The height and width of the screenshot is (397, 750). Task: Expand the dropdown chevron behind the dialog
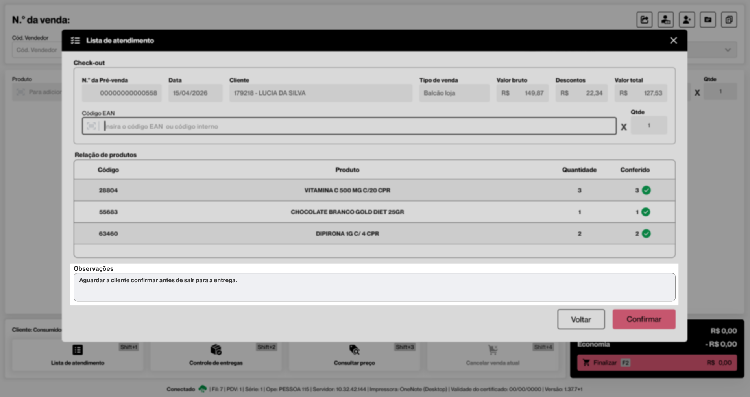point(728,50)
